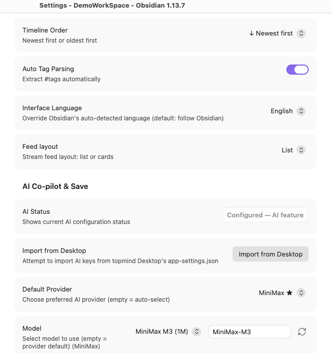Click the Model setting label
Viewport: 332px width, 353px height.
pos(32,328)
